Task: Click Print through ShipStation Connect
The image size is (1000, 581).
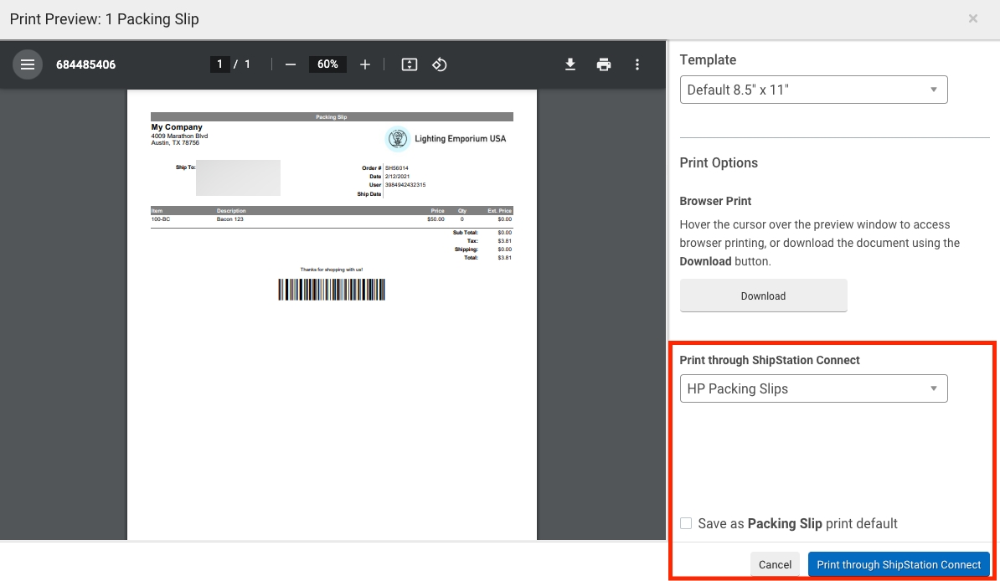Action: pyautogui.click(x=899, y=564)
